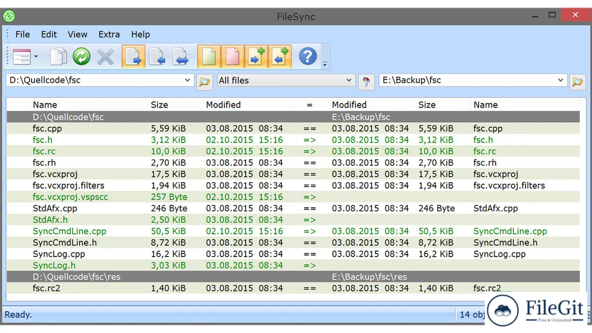
Task: Toggle sync left-to-right direction icon
Action: [x=133, y=56]
